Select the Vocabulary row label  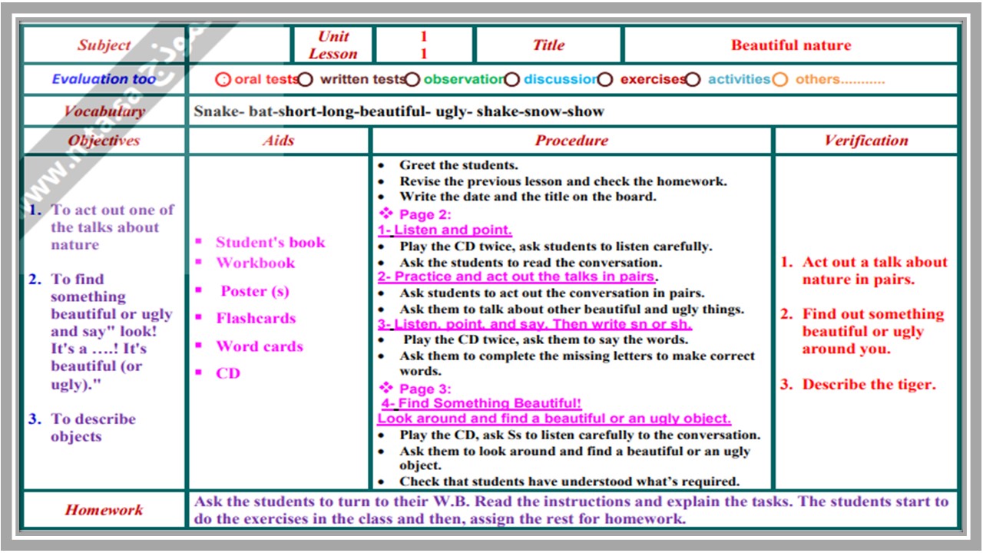pos(104,111)
